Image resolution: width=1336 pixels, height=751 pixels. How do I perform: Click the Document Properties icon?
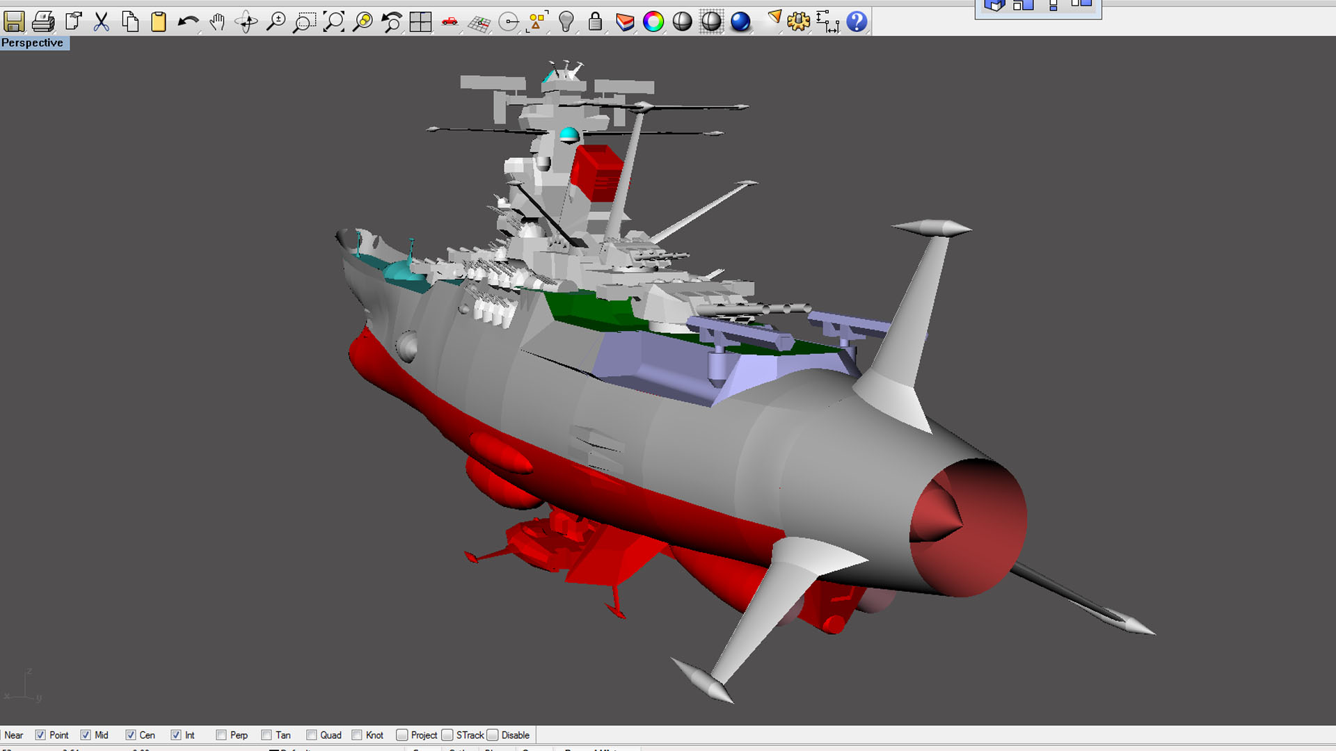[73, 22]
